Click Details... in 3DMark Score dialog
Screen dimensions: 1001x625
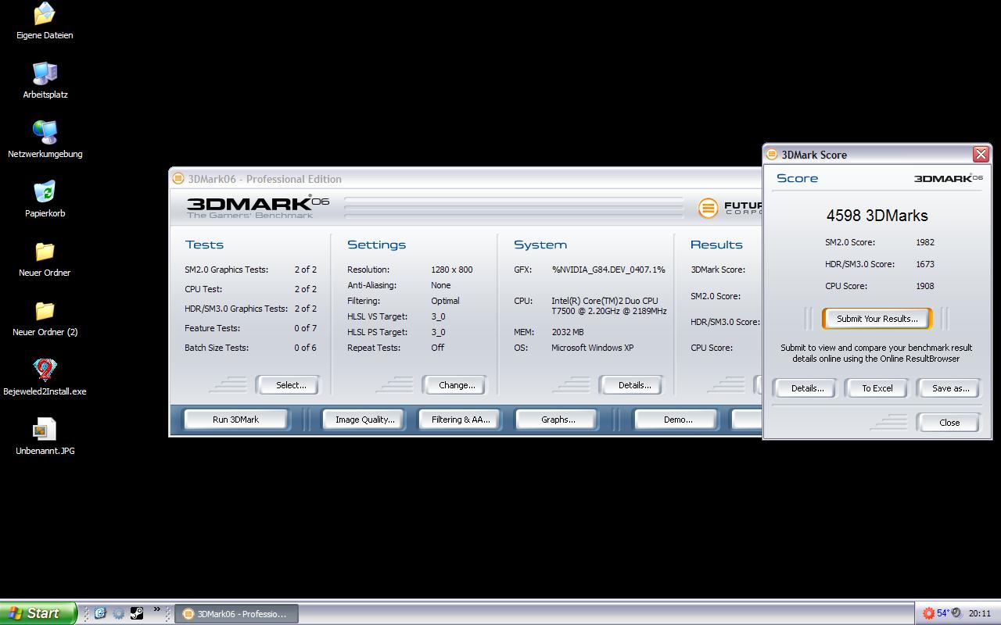806,388
